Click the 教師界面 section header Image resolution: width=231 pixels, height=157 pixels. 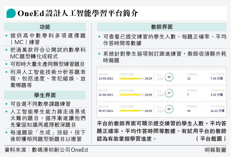click(x=162, y=27)
